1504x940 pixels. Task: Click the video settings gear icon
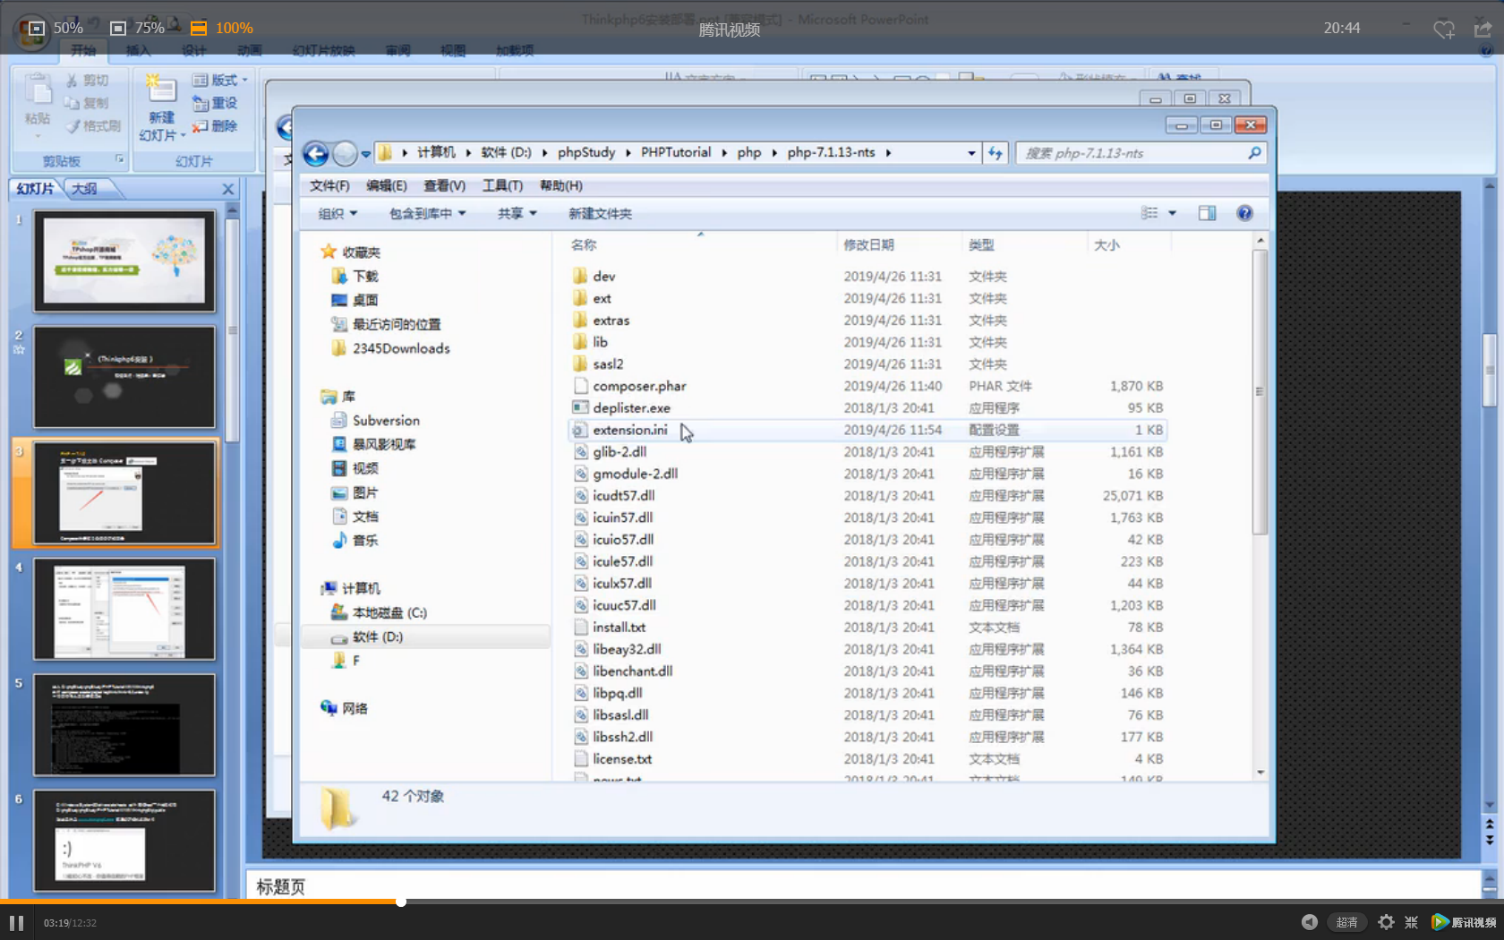pyautogui.click(x=1386, y=922)
